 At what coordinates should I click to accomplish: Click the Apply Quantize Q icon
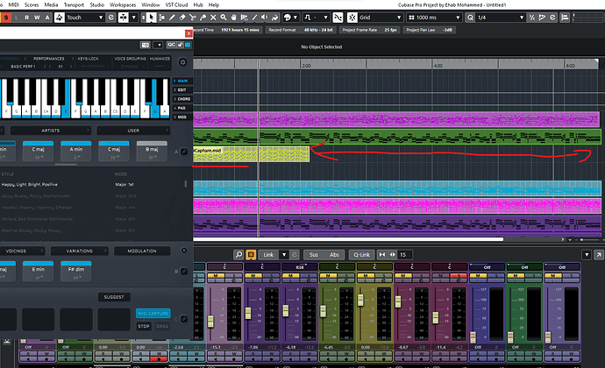coord(470,18)
